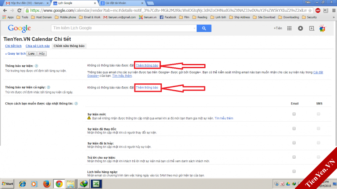Image resolution: width=337 pixels, height=189 pixels.
Task: Expand the search box options dropdown arrow
Action: [194, 28]
